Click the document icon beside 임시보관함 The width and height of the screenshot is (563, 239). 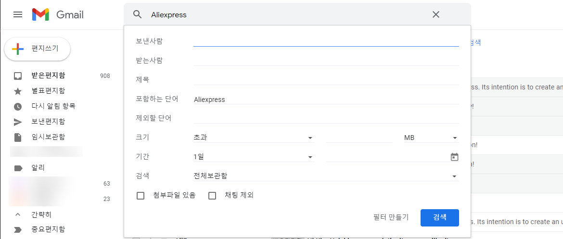point(18,138)
